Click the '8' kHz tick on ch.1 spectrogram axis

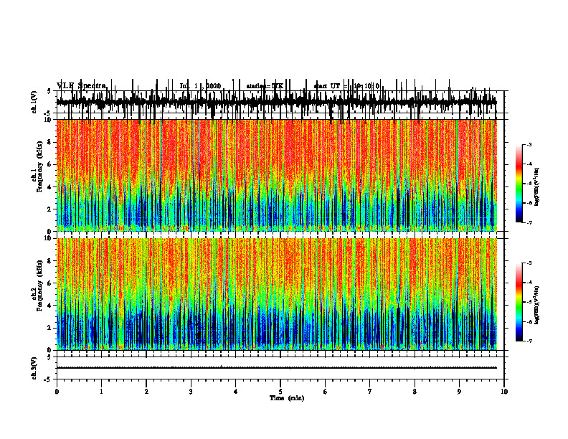pyautogui.click(x=50, y=142)
